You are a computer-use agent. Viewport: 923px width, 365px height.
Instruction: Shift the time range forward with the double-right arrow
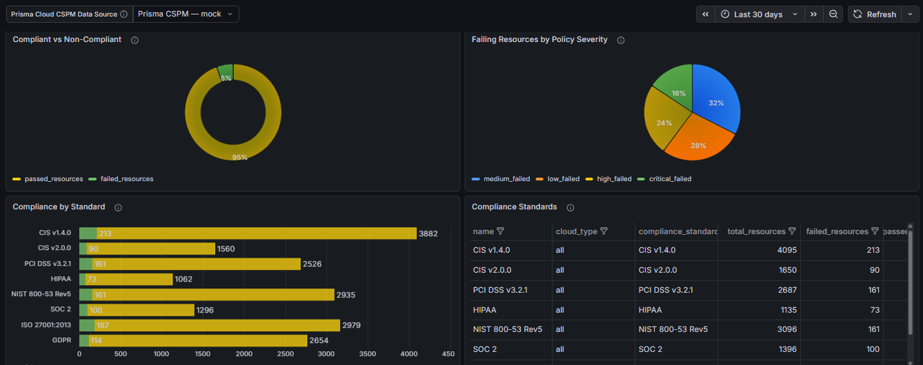(813, 14)
